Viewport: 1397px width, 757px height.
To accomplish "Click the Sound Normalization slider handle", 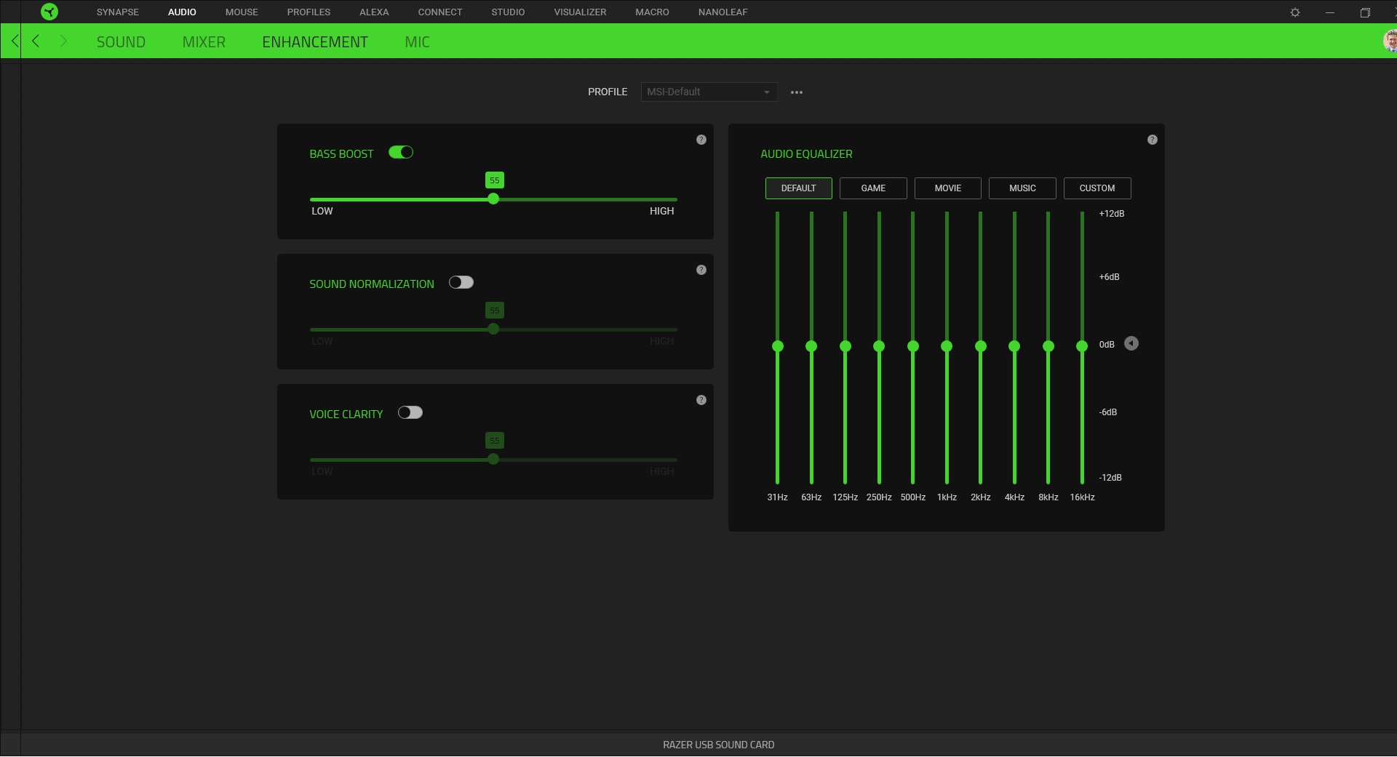I will click(x=493, y=329).
